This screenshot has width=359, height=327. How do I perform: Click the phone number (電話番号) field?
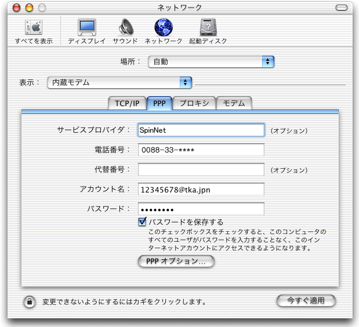(201, 150)
